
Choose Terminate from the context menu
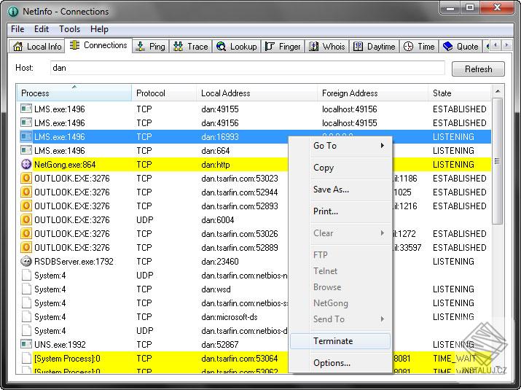(x=333, y=341)
